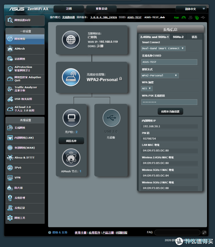Click the wireless SSID name input field

pos(169,62)
